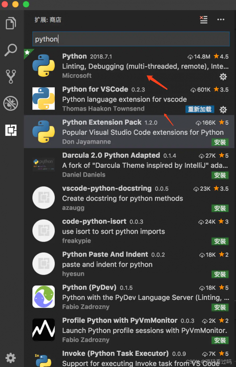Click 'Fabio Zadrozny' under Python (PyDev)
Screen dimensions: 236x367
click(86, 307)
